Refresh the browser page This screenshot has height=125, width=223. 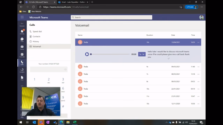[33, 7]
